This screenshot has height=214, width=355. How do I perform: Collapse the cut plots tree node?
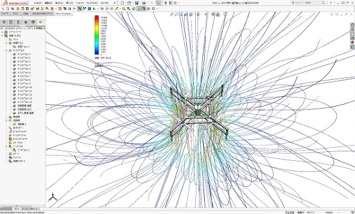tap(7, 43)
